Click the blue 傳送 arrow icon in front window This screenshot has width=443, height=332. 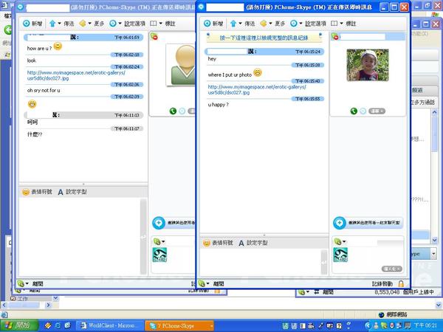pyautogui.click(x=233, y=24)
